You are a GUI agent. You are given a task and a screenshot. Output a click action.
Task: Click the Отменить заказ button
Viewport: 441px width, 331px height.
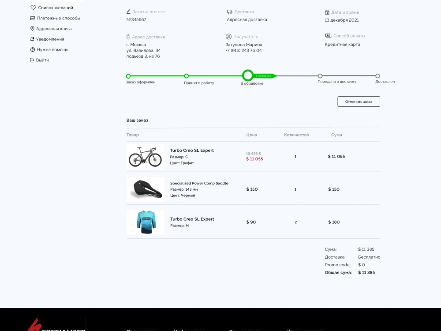tap(359, 102)
